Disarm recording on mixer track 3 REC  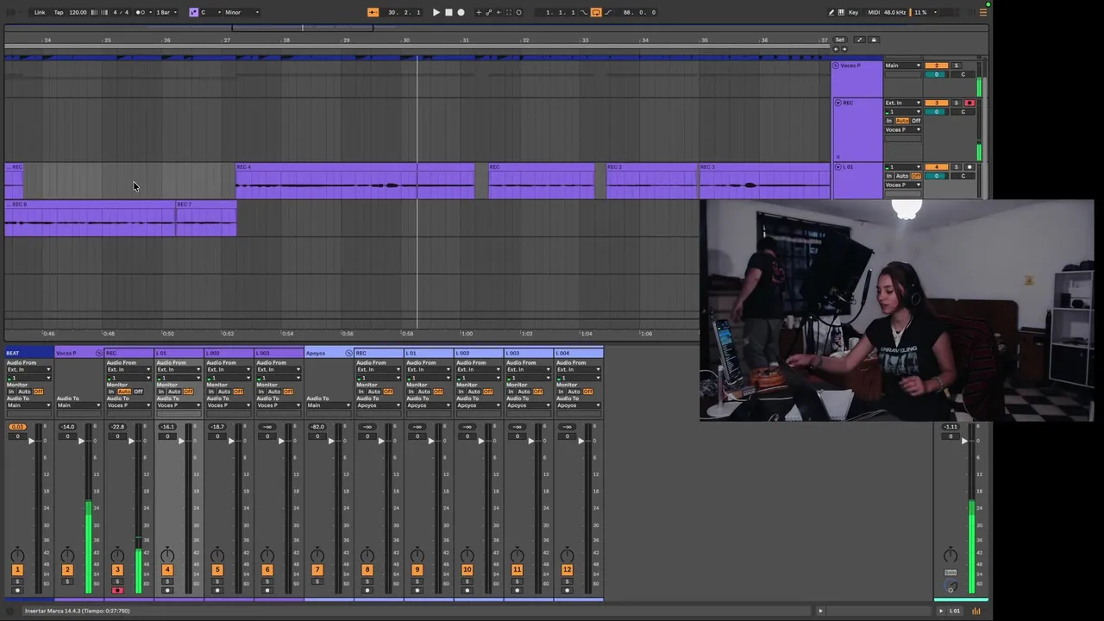point(117,590)
